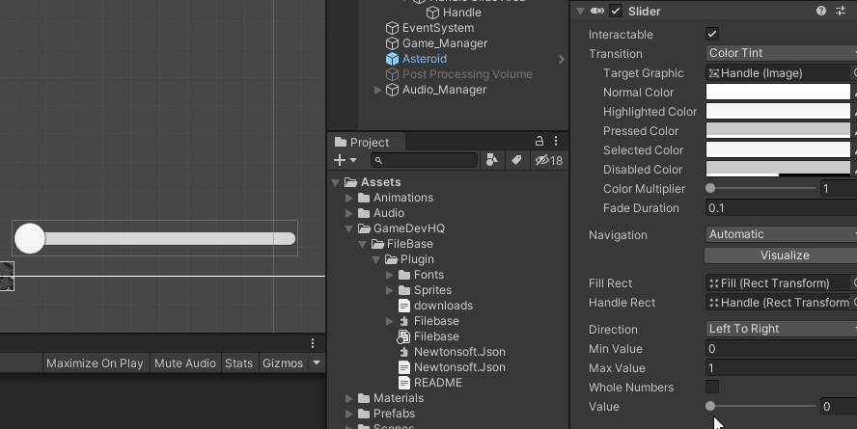Click the Filebase script asset icon
Screen dimensions: 857x429
point(403,336)
